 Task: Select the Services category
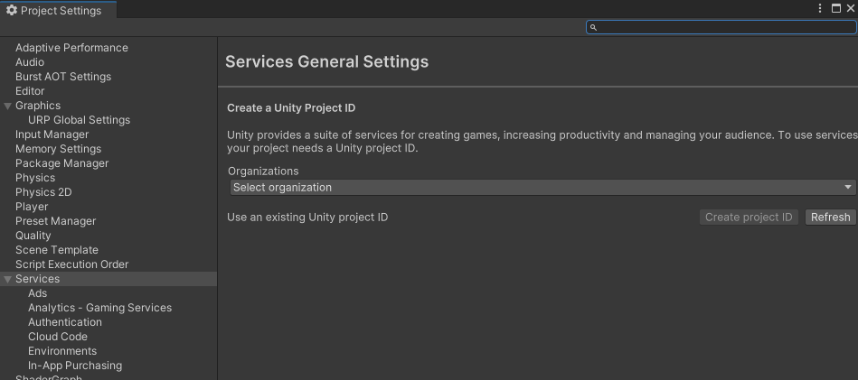[37, 279]
